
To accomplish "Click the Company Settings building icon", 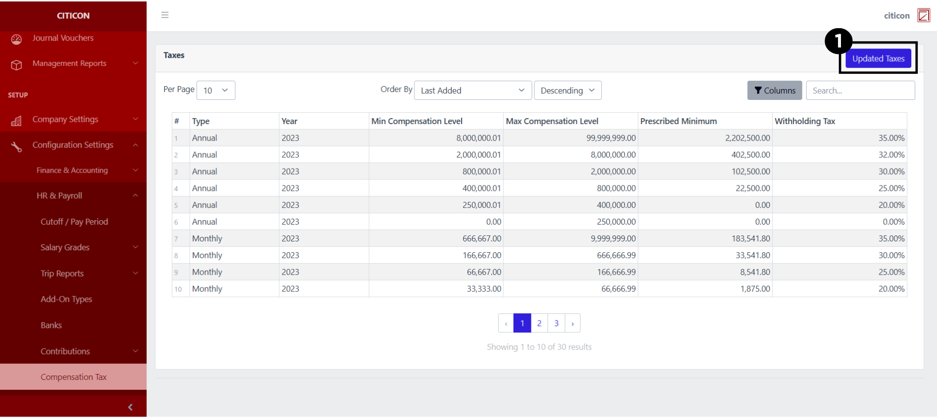I will click(16, 120).
